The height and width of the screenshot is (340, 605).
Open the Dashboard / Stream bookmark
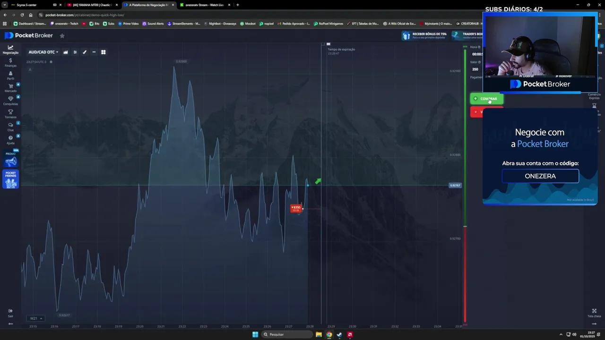click(x=30, y=24)
